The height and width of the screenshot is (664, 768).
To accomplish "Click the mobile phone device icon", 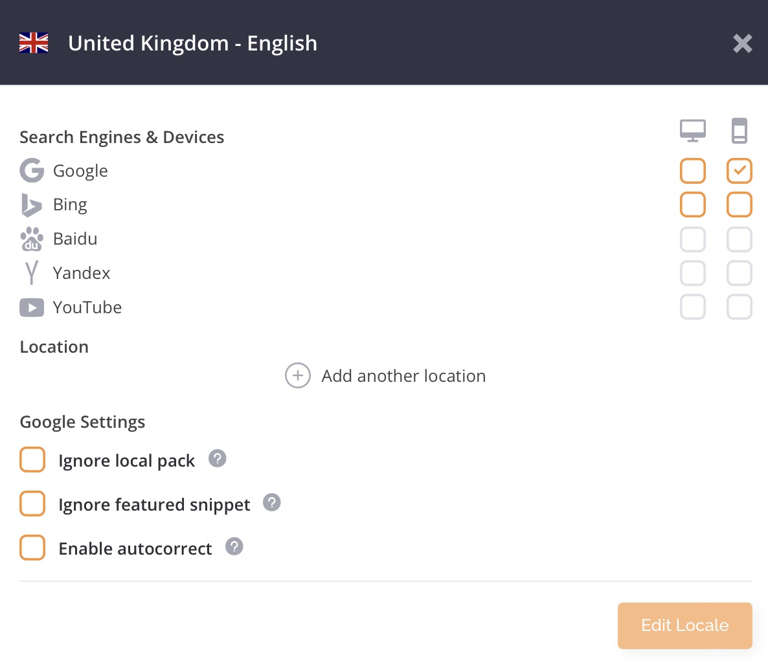I will tap(739, 131).
